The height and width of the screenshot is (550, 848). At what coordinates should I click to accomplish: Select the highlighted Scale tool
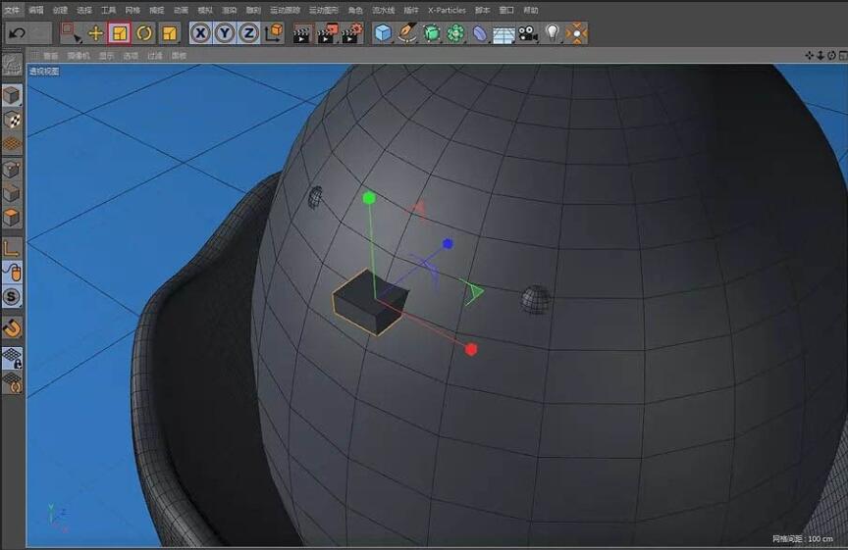120,33
